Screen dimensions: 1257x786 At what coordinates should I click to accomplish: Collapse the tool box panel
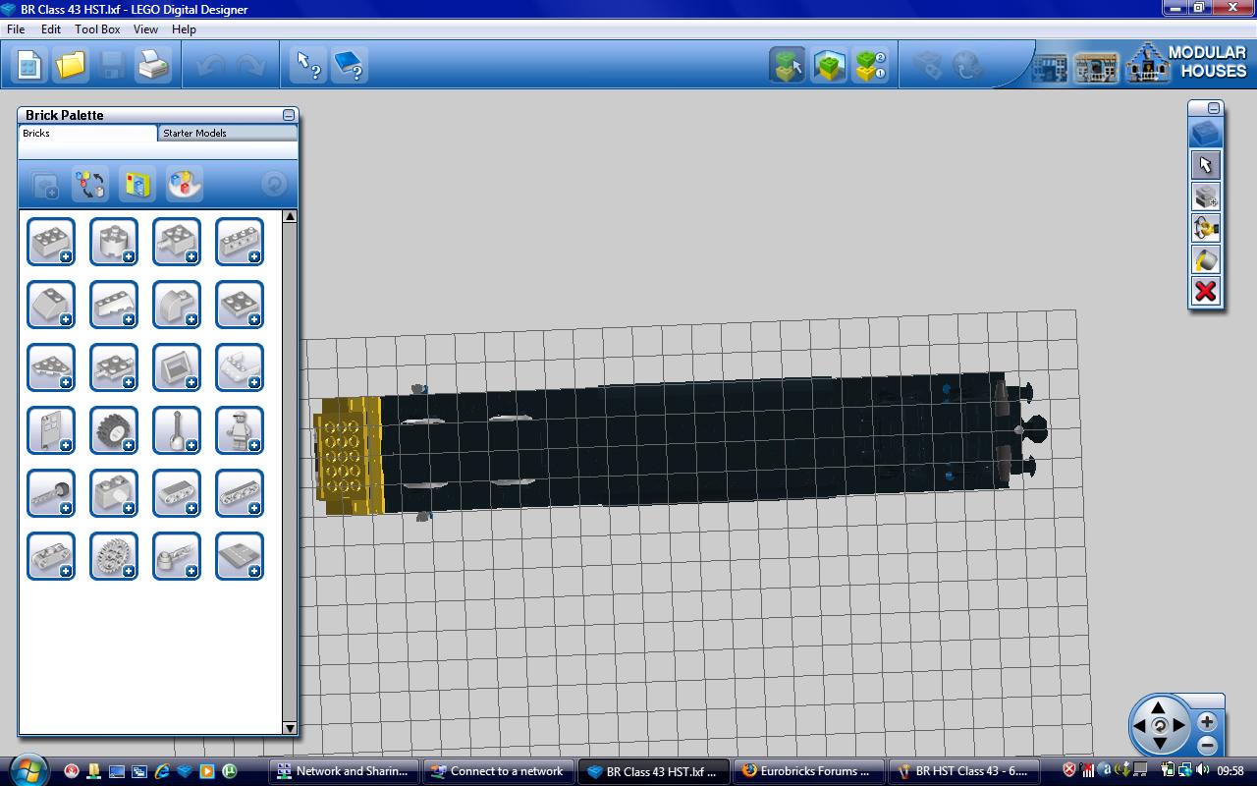point(1214,108)
